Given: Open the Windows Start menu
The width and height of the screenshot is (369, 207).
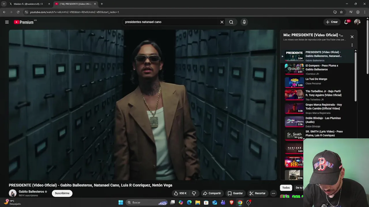Looking at the screenshot, I should (x=121, y=202).
